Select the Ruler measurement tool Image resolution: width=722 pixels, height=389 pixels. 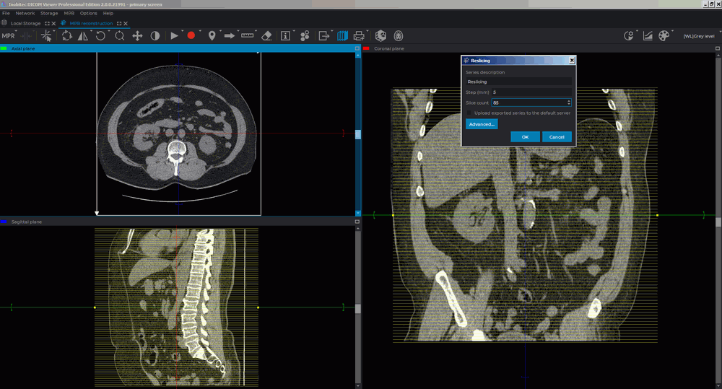248,35
